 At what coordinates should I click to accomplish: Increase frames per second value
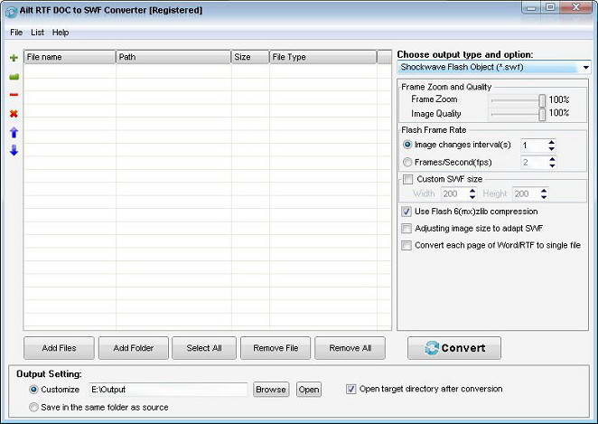(552, 159)
